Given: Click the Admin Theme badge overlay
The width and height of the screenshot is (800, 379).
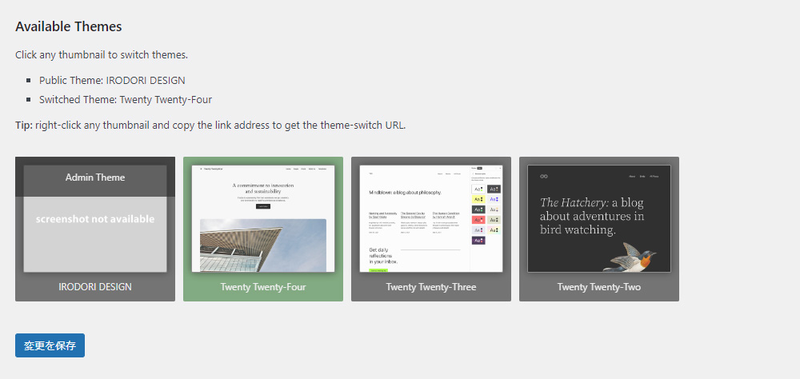Looking at the screenshot, I should pyautogui.click(x=94, y=178).
